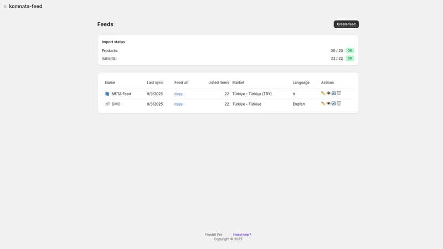443x249 pixels.
Task: Click the Market column header
Action: click(x=238, y=82)
